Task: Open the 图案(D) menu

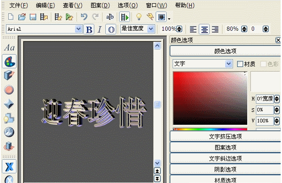Action: click(100, 6)
